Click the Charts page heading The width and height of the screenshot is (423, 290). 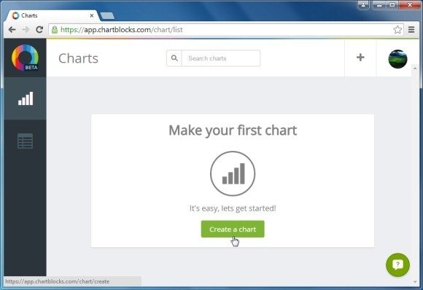(78, 58)
